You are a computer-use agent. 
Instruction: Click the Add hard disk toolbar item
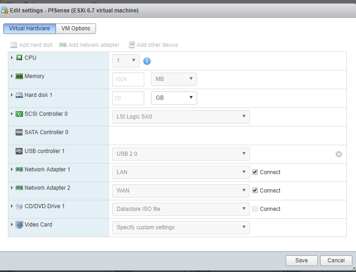click(x=32, y=45)
